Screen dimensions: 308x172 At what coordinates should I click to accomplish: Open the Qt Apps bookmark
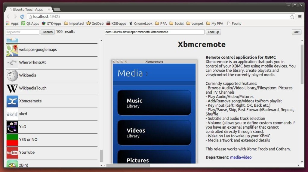pos(30,23)
